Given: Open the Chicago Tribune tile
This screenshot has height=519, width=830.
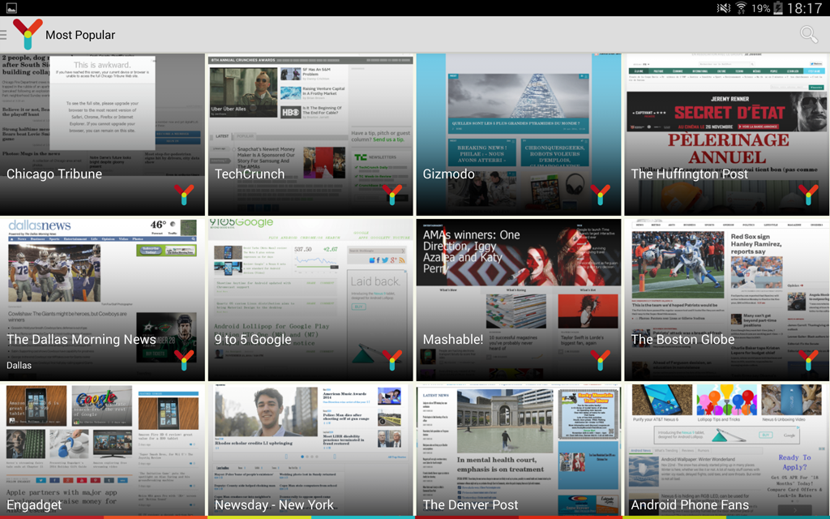Looking at the screenshot, I should coord(102,135).
